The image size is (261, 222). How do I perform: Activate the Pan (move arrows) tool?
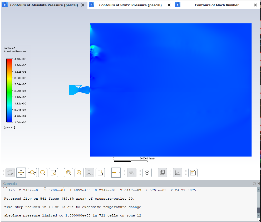[21, 173]
